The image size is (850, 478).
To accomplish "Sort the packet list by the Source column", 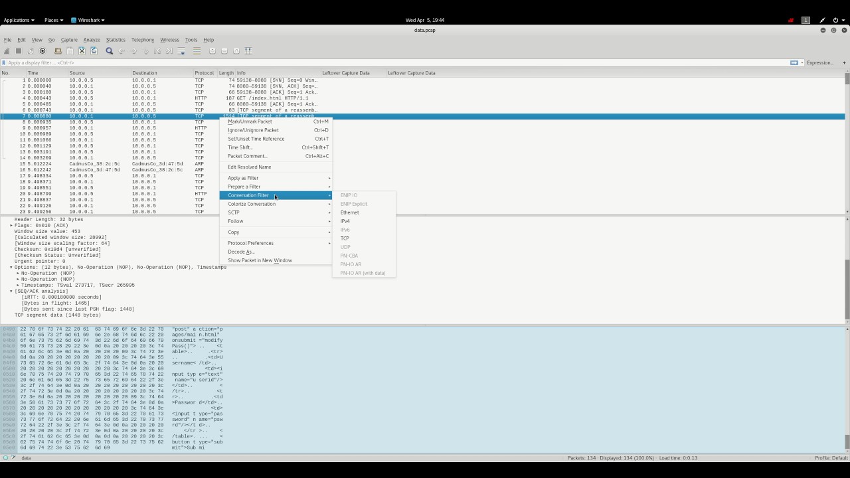I will click(x=99, y=73).
